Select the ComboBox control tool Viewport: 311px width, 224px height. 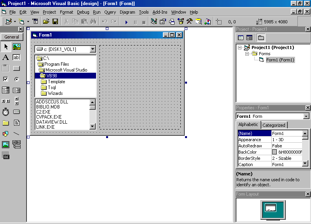click(6, 90)
